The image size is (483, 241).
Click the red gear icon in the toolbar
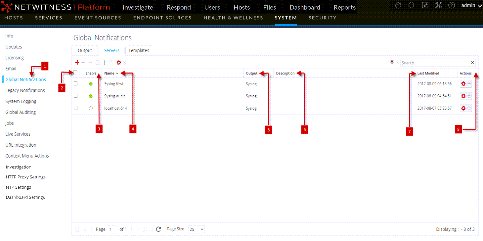(119, 63)
